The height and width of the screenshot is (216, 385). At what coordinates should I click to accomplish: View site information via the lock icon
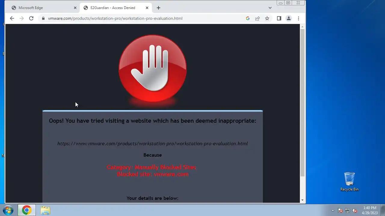pyautogui.click(x=43, y=18)
